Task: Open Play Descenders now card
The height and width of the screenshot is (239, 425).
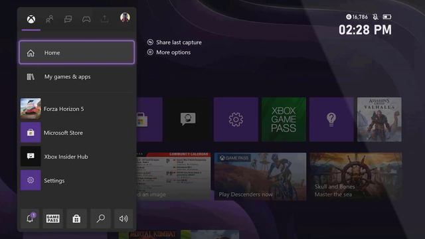Action: (x=260, y=177)
